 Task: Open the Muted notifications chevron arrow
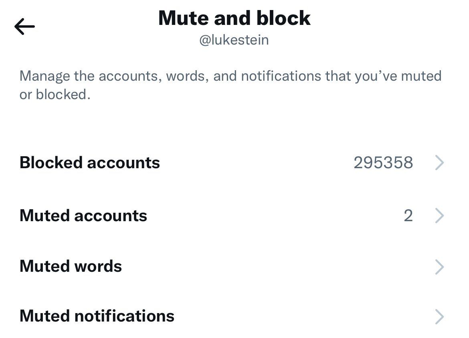click(439, 316)
